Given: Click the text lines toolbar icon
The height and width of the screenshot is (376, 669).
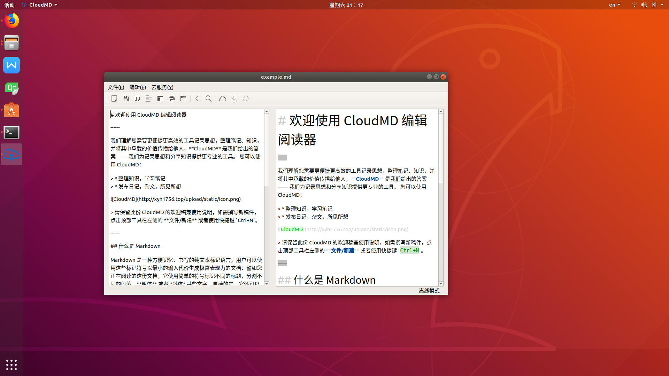Looking at the screenshot, I should [149, 99].
